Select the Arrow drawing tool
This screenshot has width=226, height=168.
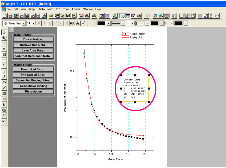[4, 77]
